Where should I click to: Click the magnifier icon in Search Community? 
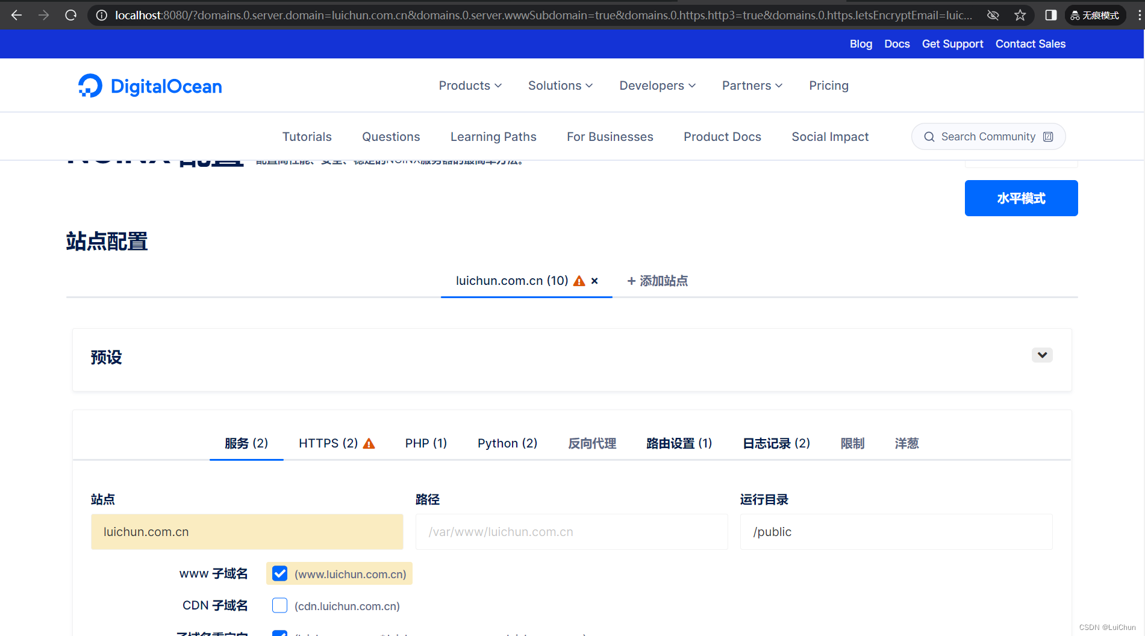coord(929,137)
